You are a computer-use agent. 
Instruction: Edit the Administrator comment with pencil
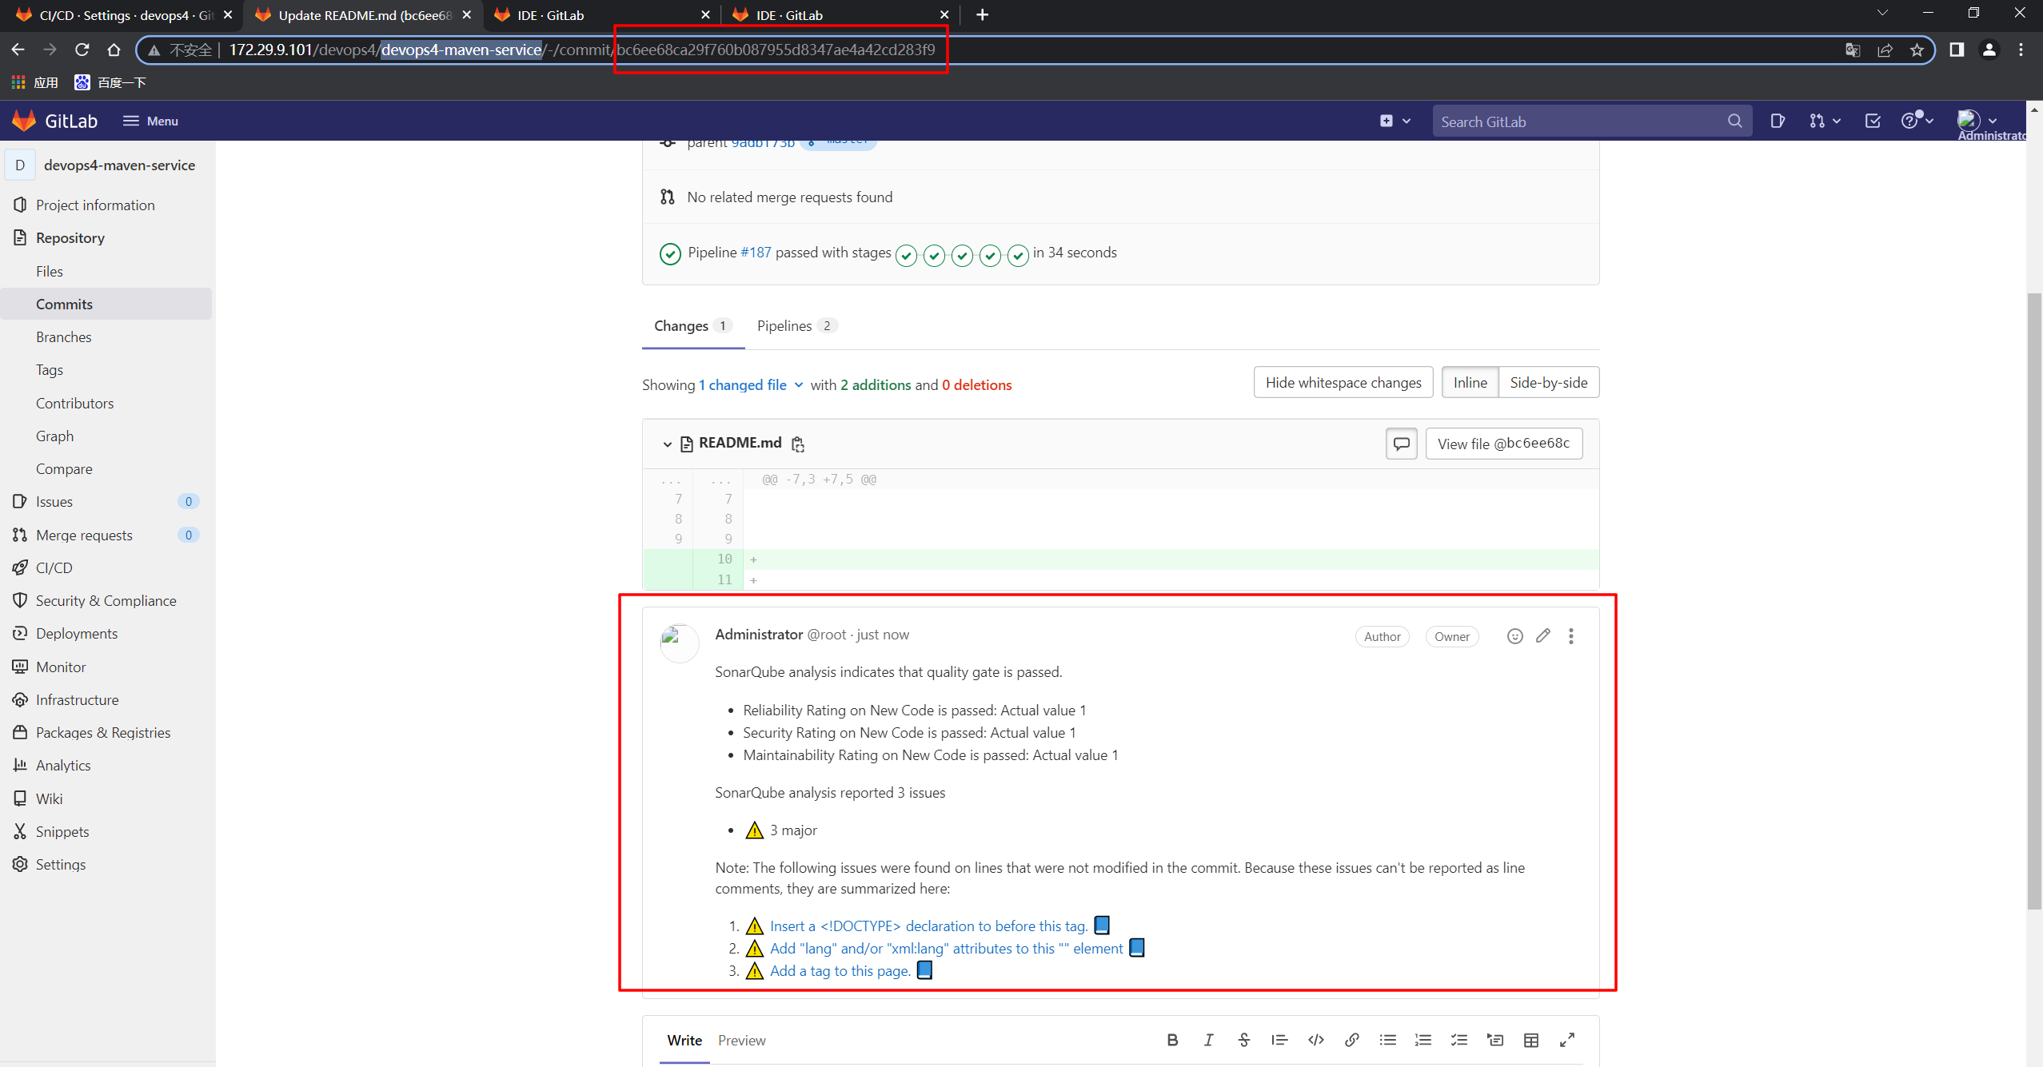[x=1542, y=635]
